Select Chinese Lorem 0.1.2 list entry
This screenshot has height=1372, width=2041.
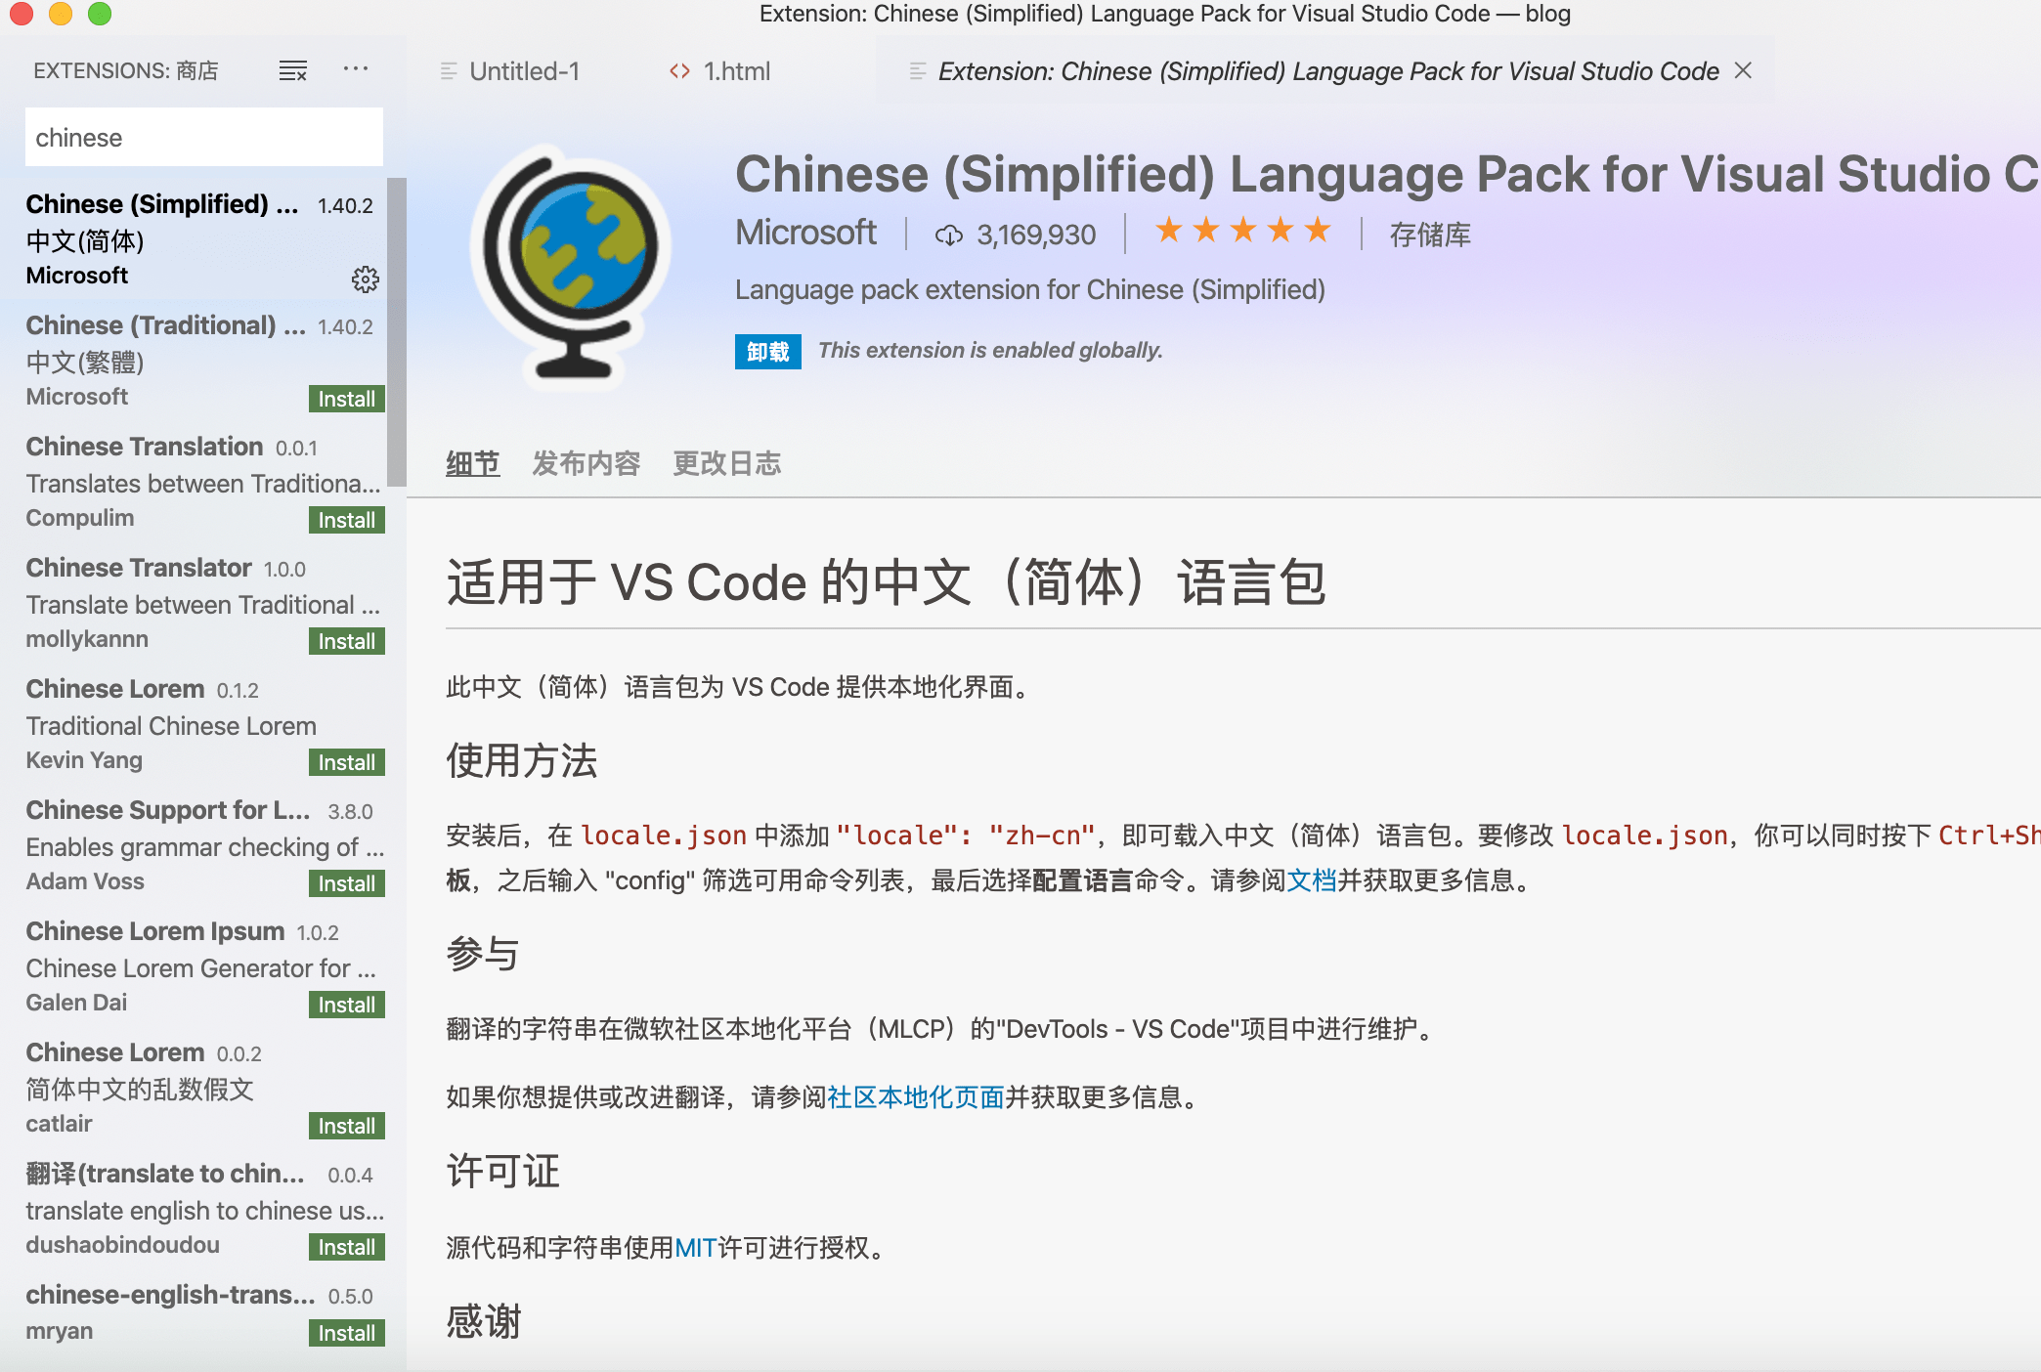point(194,724)
